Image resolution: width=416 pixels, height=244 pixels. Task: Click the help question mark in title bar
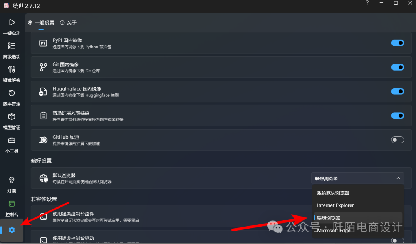(367, 3)
